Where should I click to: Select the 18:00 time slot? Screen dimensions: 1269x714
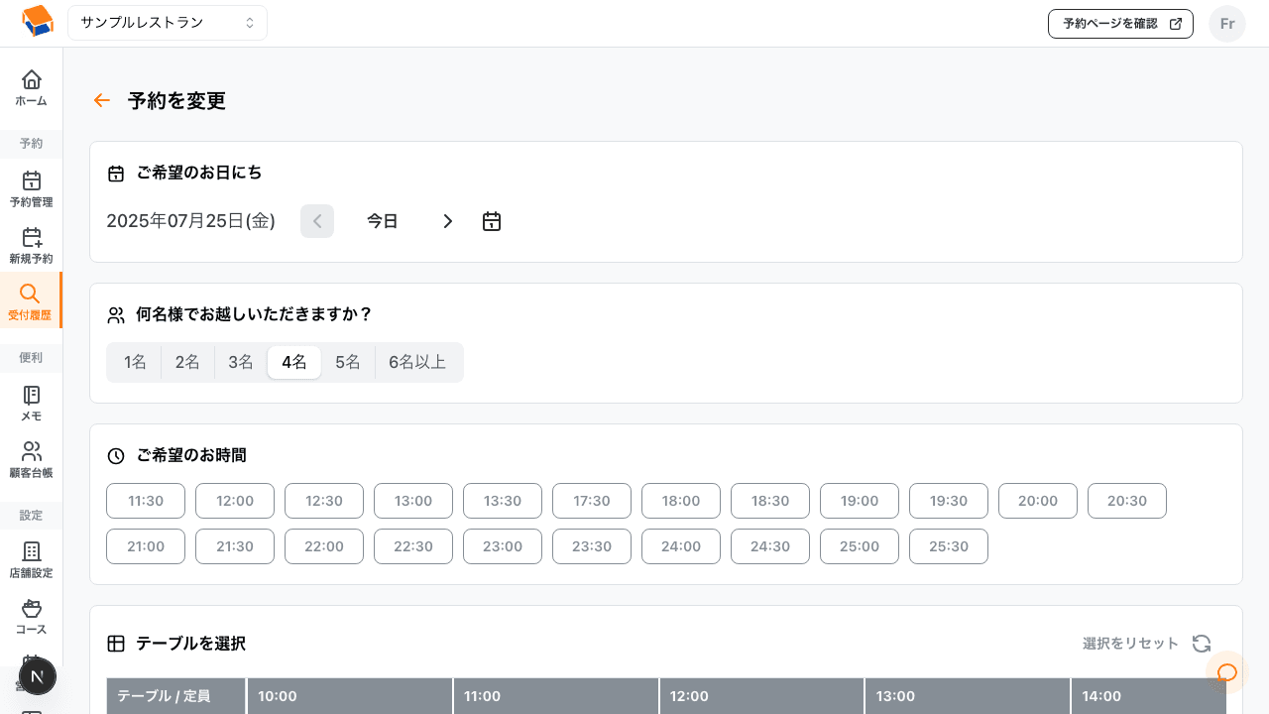coord(681,501)
